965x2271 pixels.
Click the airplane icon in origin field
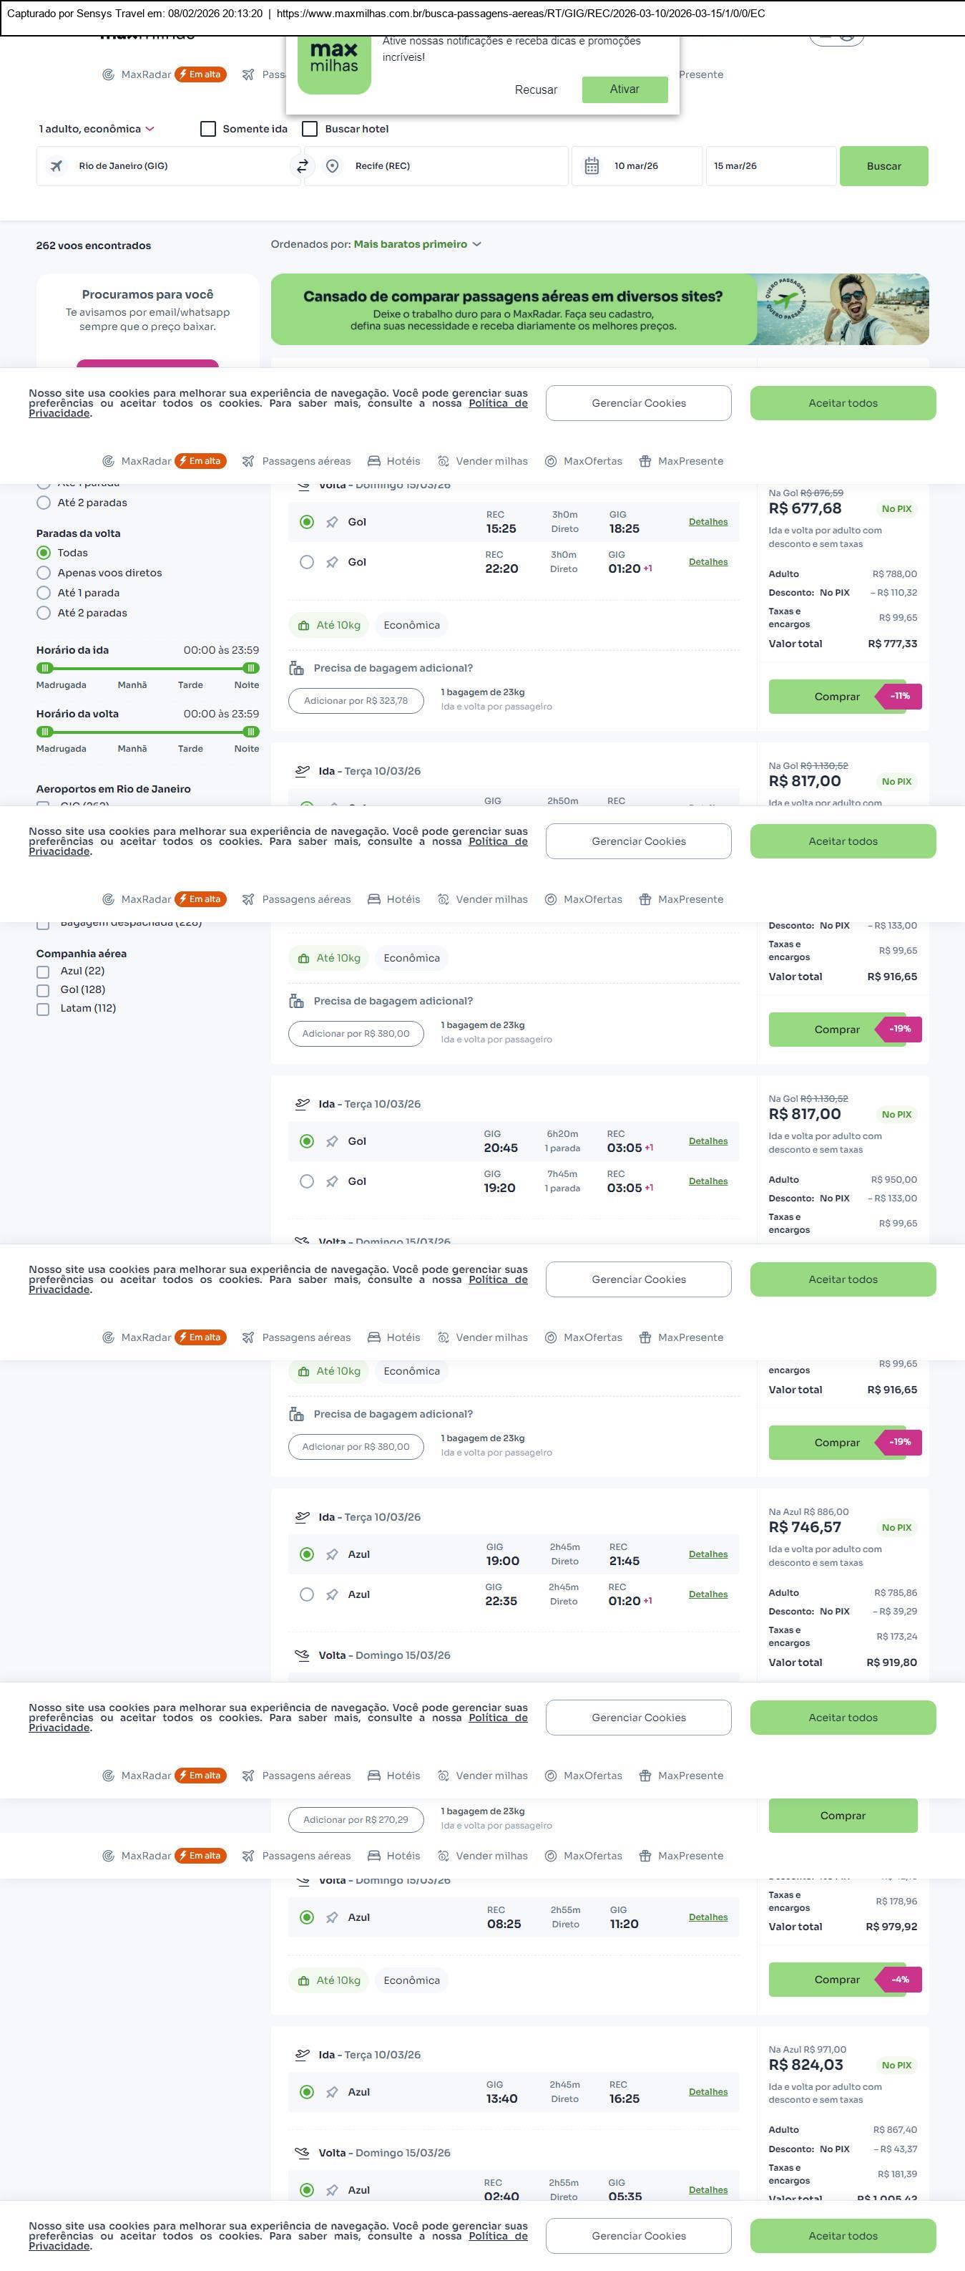pos(57,165)
